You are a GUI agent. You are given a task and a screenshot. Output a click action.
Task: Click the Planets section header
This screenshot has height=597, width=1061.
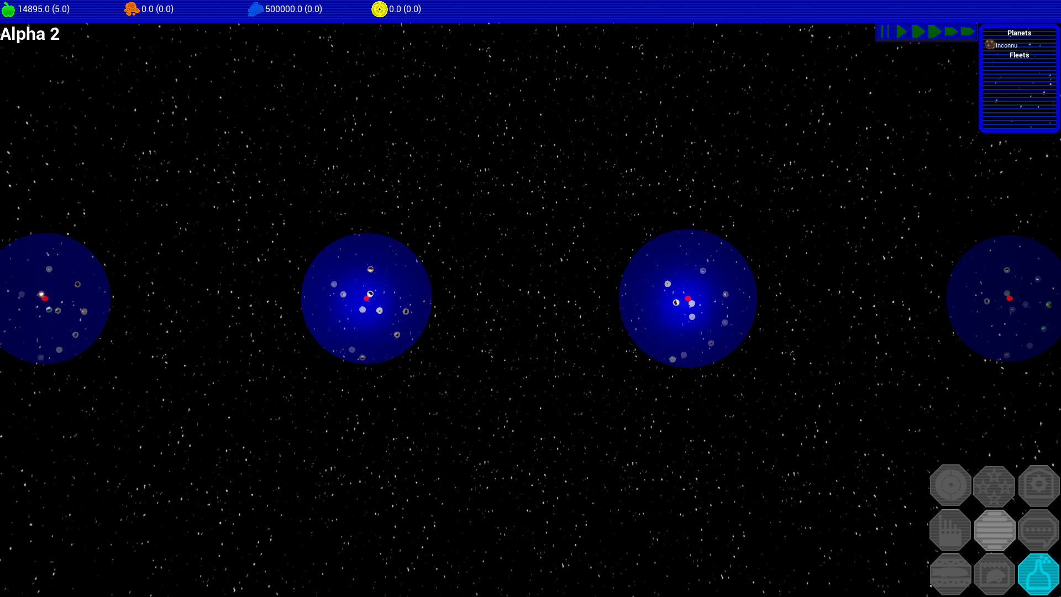1019,33
